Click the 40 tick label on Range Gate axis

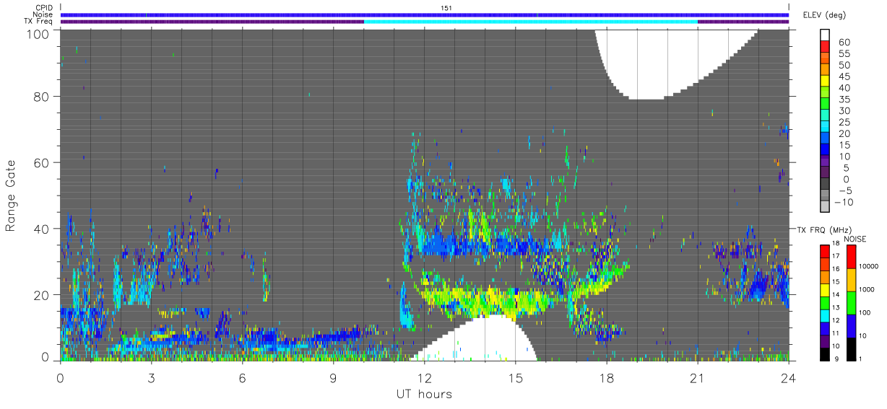[40, 229]
